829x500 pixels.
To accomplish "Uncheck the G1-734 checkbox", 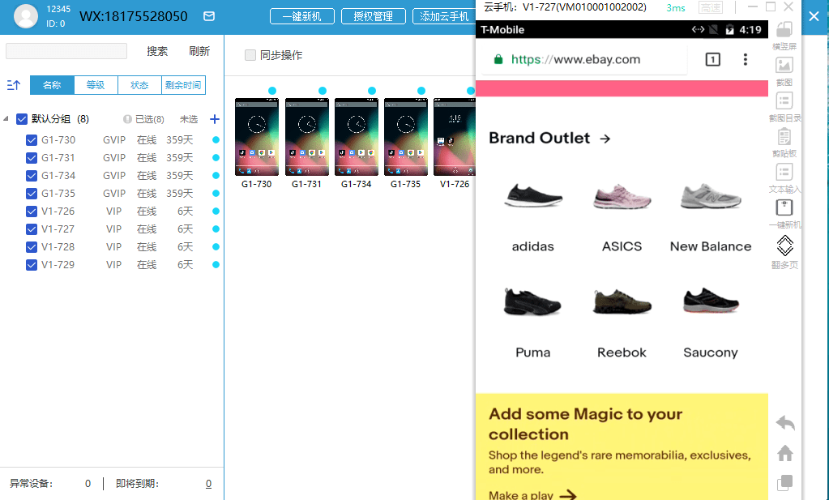I will pos(31,176).
